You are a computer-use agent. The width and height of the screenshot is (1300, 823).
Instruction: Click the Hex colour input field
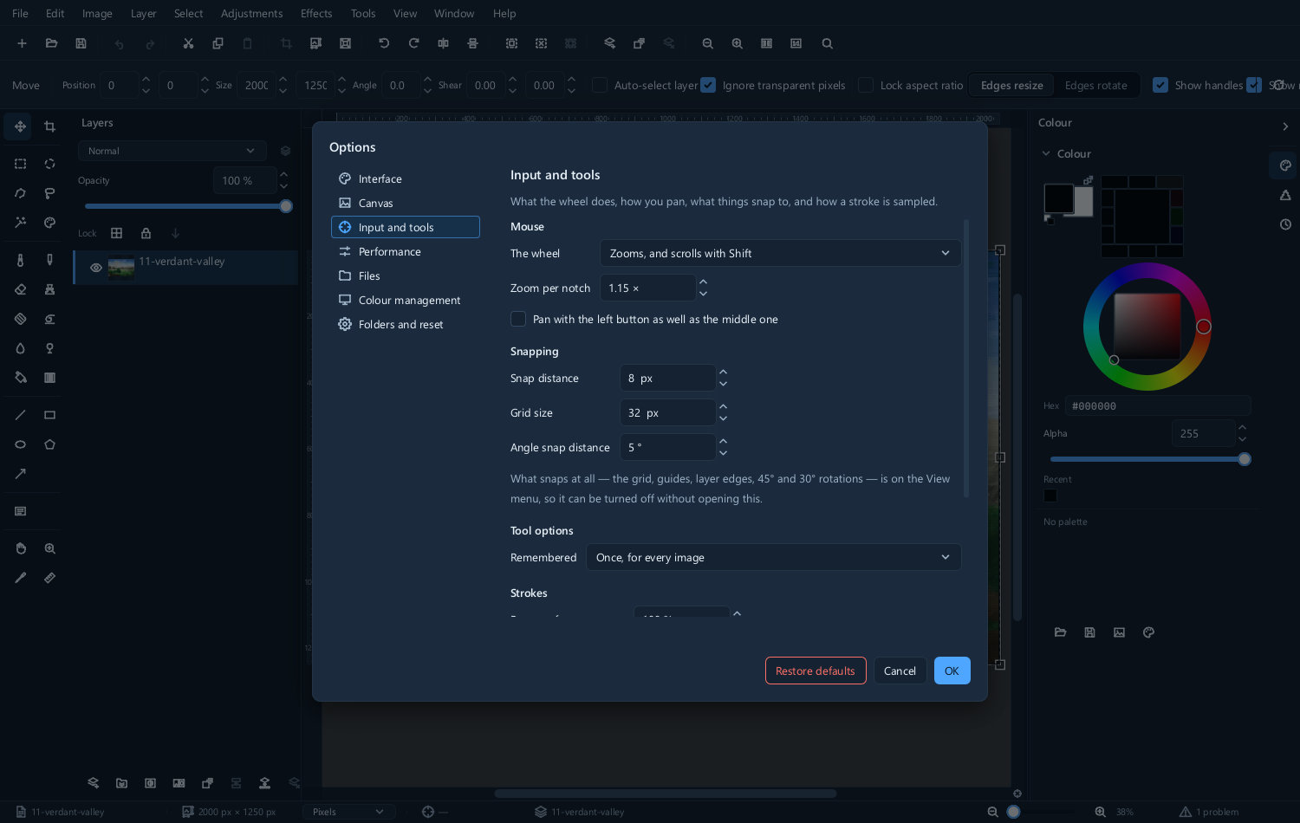tap(1159, 405)
